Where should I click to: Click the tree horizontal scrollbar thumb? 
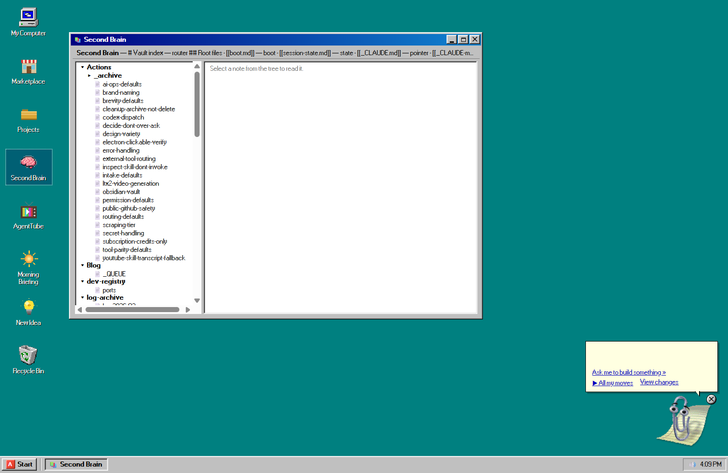click(132, 310)
